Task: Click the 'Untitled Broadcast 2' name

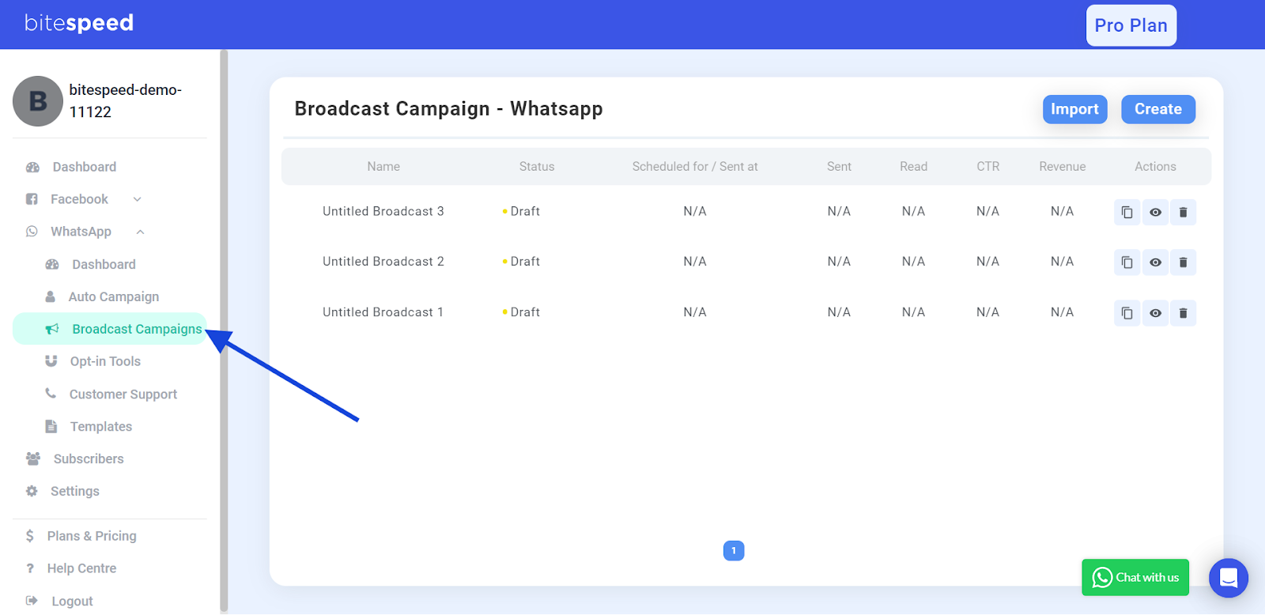Action: click(383, 262)
